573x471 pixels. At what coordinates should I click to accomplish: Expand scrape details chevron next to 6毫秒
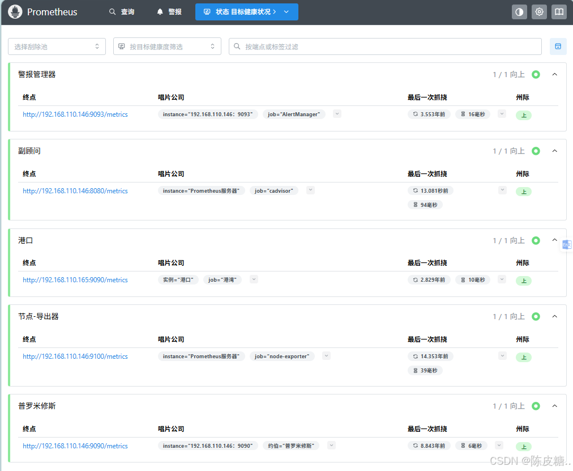(x=499, y=445)
